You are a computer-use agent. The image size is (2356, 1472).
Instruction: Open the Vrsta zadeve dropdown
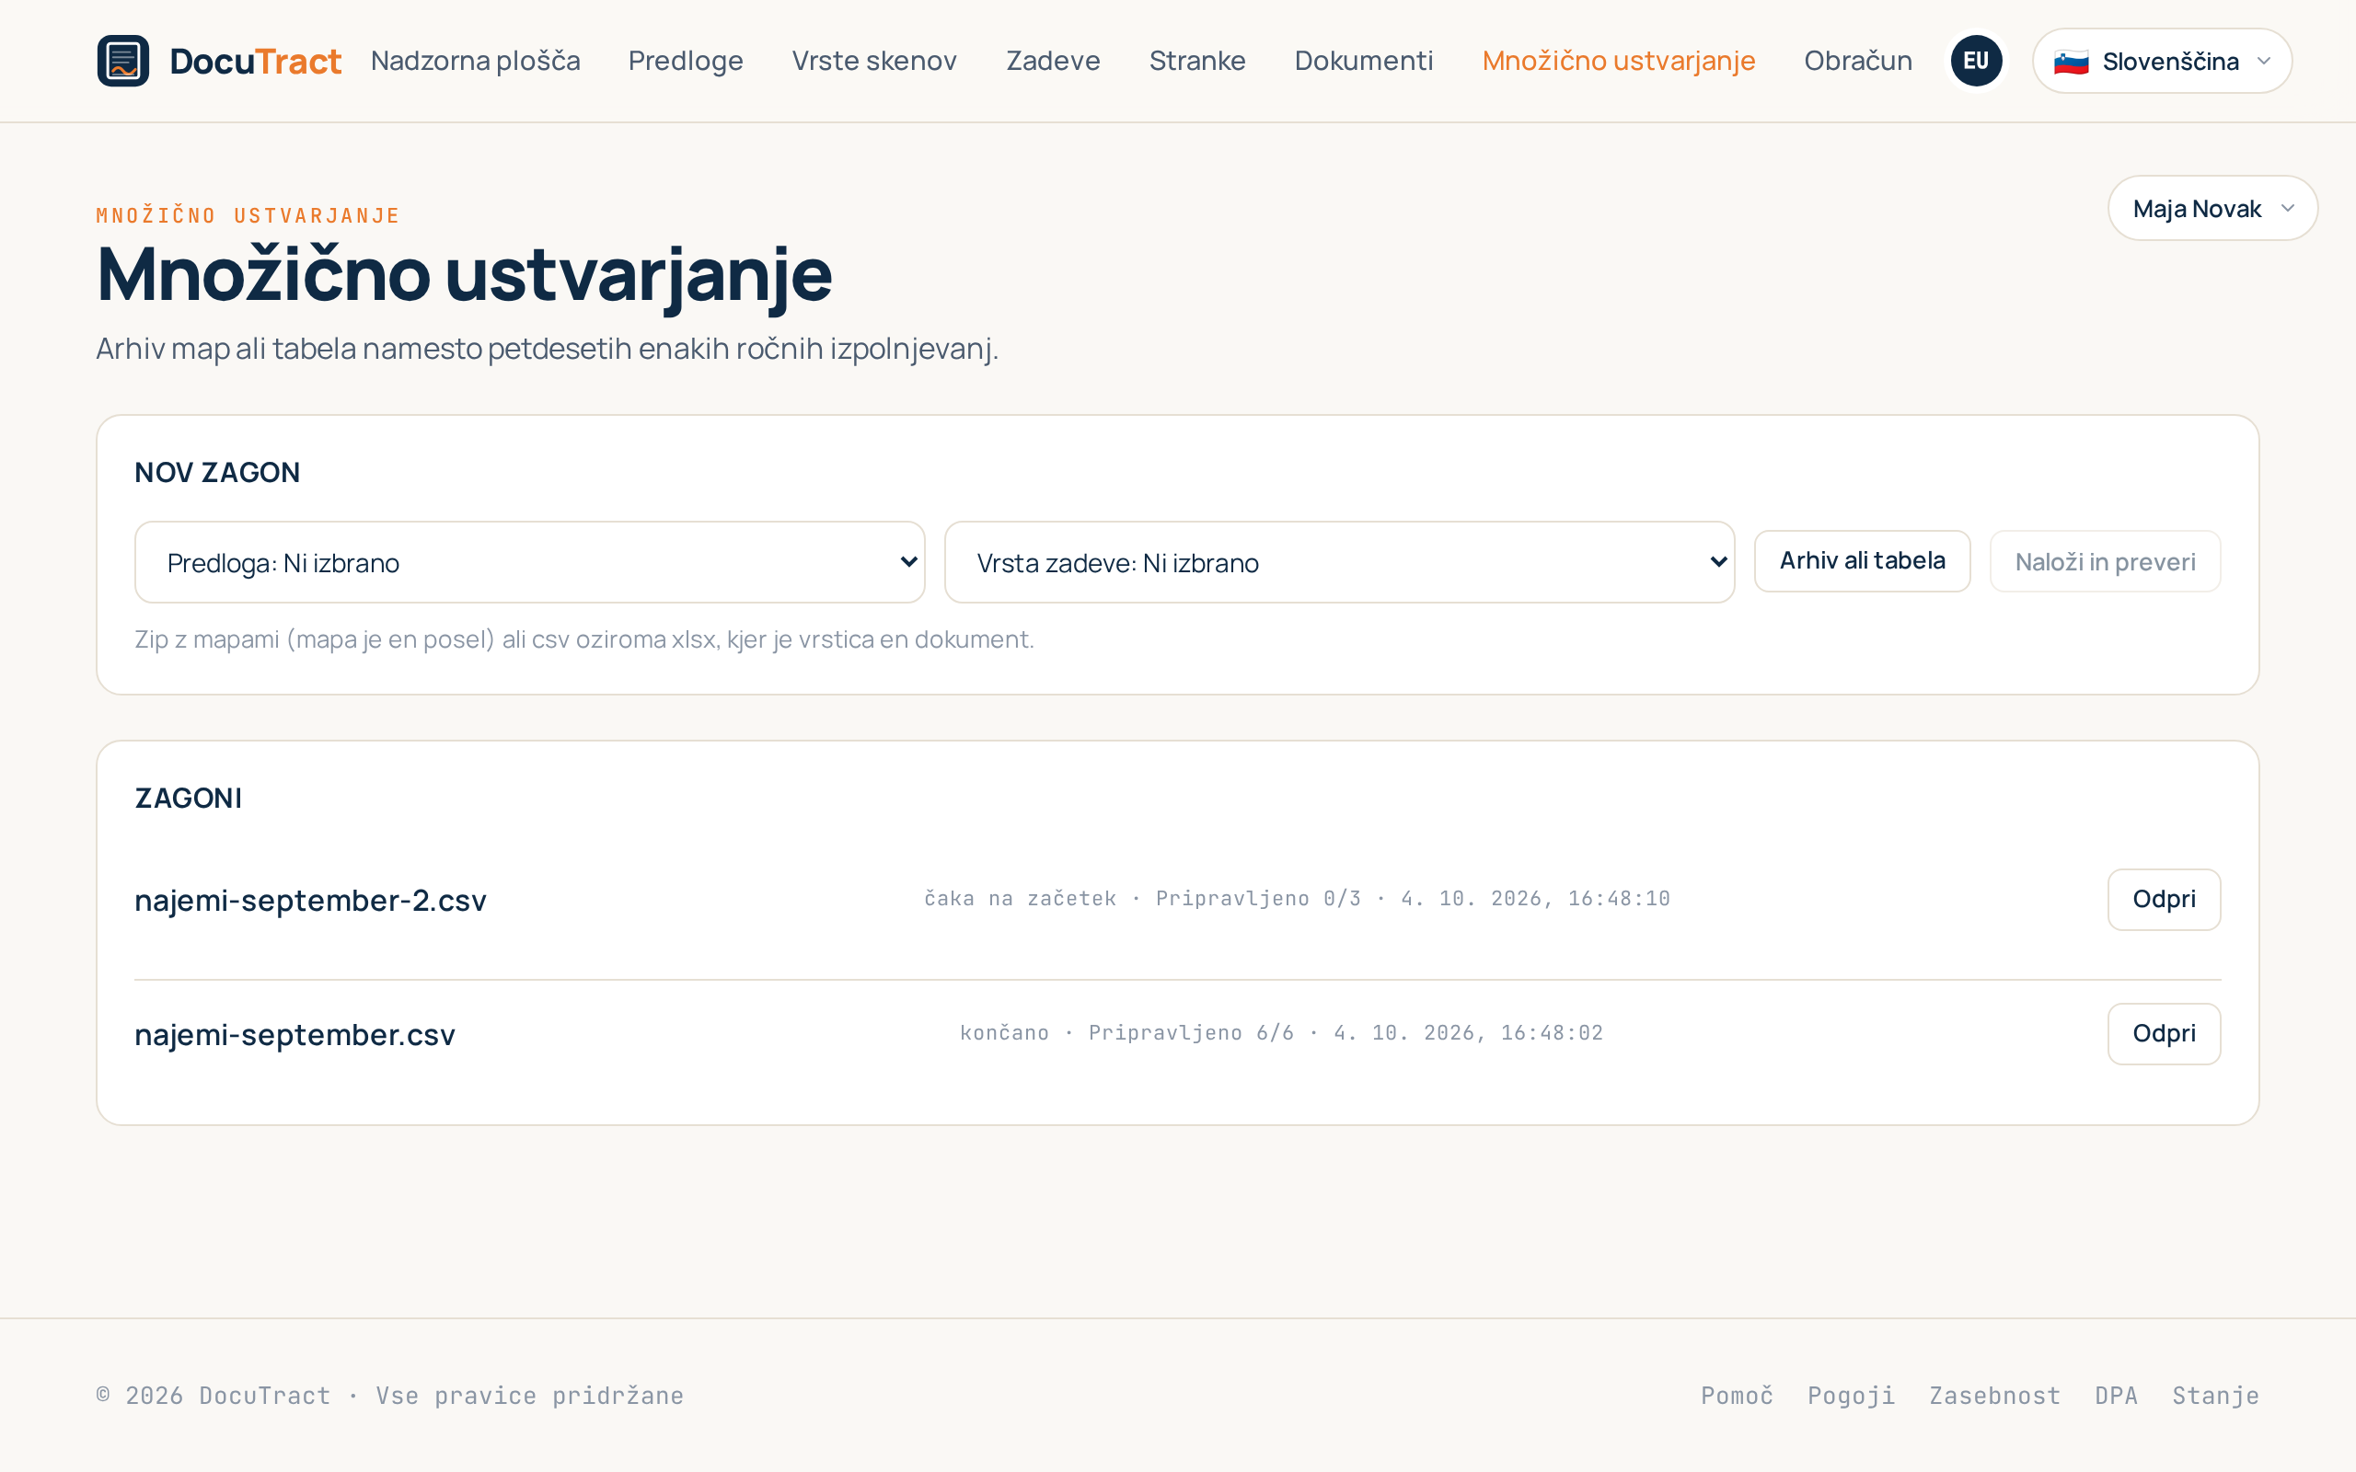[1339, 563]
